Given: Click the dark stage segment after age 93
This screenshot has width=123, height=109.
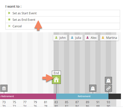Looking at the screenshot, I should point(115,96).
